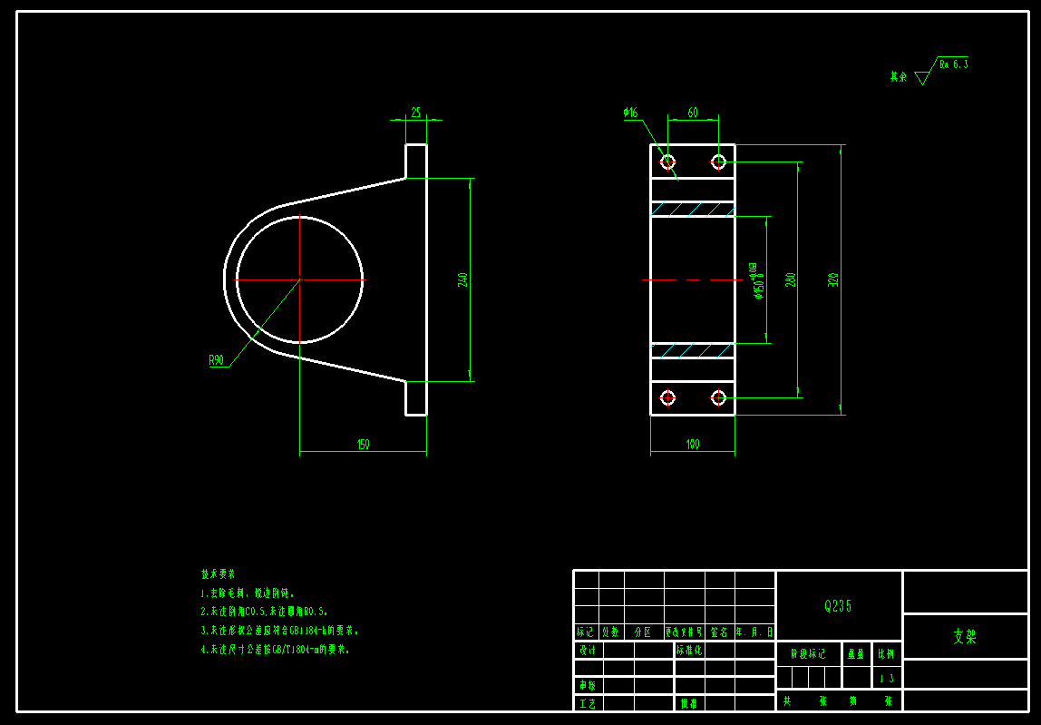
Task: Click the 25 width dimension text
Action: pyautogui.click(x=415, y=113)
